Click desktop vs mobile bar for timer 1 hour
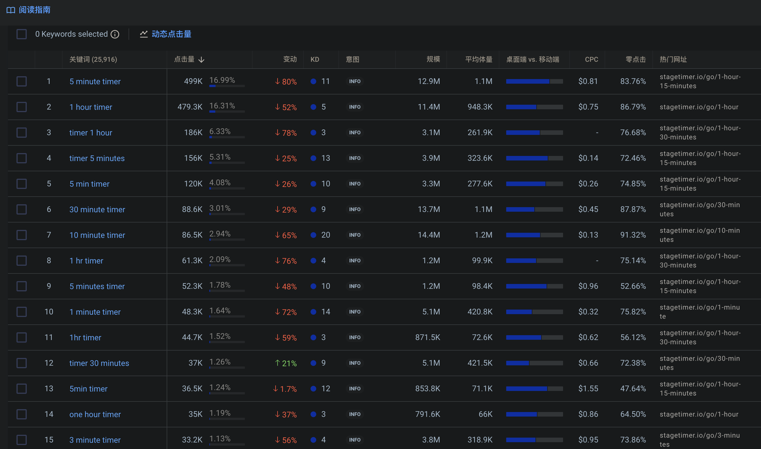 pyautogui.click(x=534, y=133)
